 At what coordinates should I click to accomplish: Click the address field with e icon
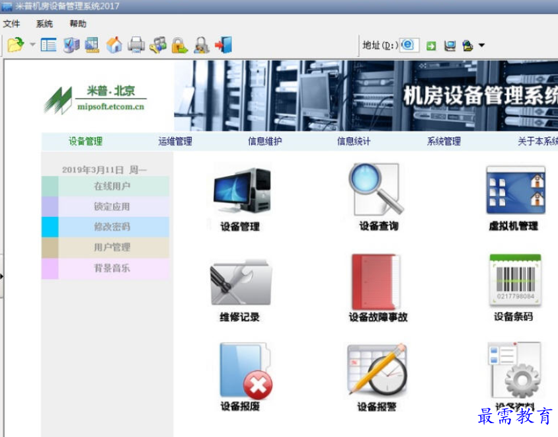(409, 45)
